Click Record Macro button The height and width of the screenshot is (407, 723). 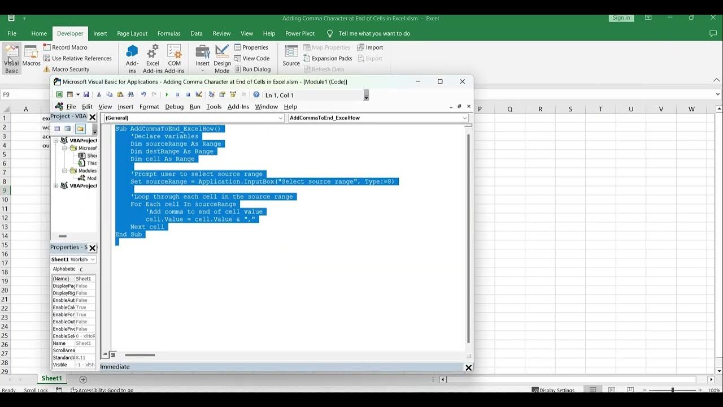click(x=66, y=47)
